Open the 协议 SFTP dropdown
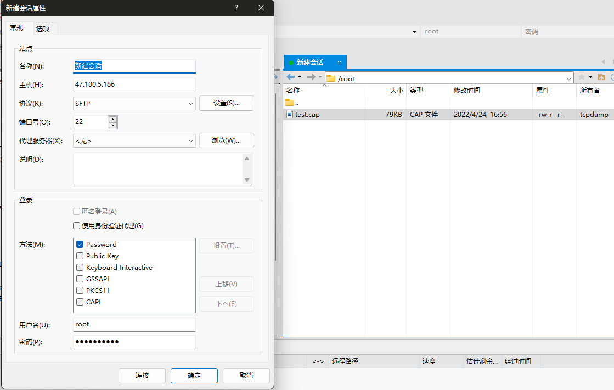614x390 pixels. click(x=190, y=103)
